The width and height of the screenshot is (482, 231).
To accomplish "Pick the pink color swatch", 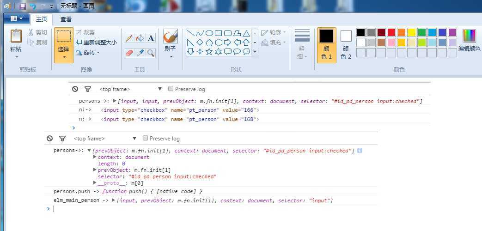I will pos(391,43).
